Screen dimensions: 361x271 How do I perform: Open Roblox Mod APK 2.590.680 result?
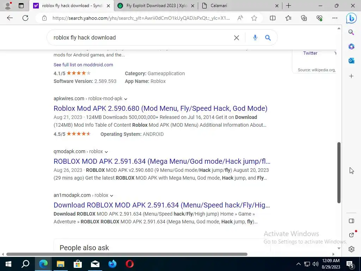[160, 108]
